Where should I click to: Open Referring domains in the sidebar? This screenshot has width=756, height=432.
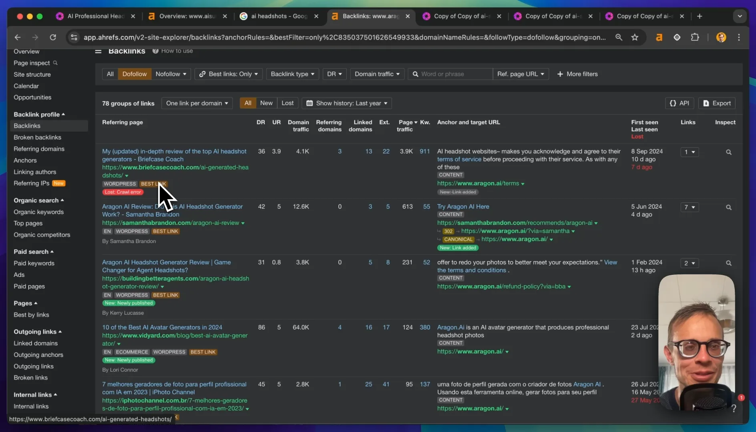point(39,149)
